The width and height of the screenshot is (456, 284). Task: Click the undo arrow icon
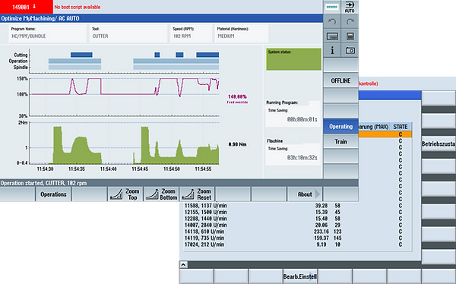click(332, 21)
